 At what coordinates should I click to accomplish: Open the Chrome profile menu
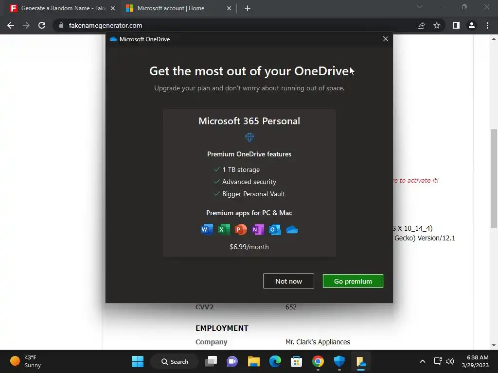coord(472,25)
